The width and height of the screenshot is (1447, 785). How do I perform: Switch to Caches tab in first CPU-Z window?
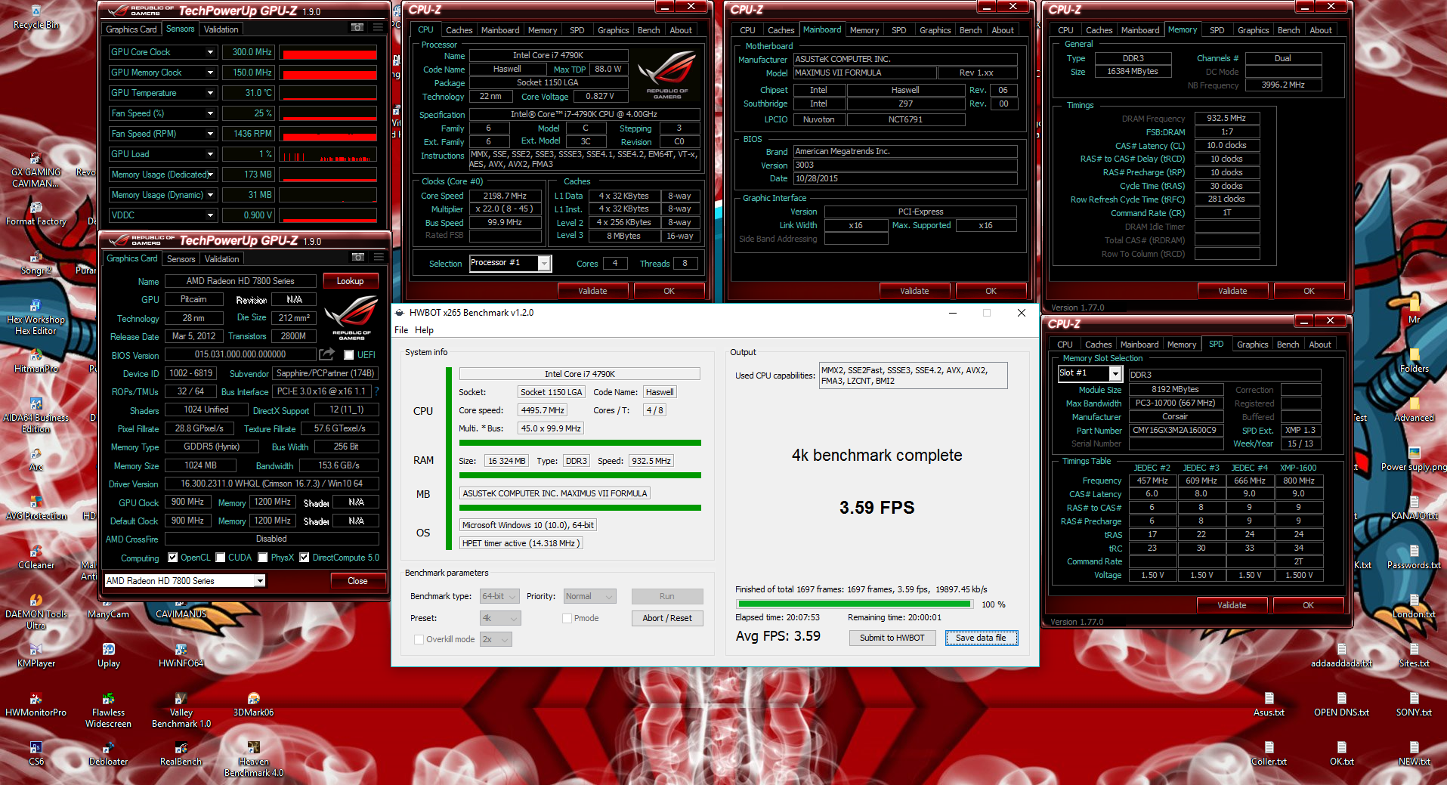(459, 30)
